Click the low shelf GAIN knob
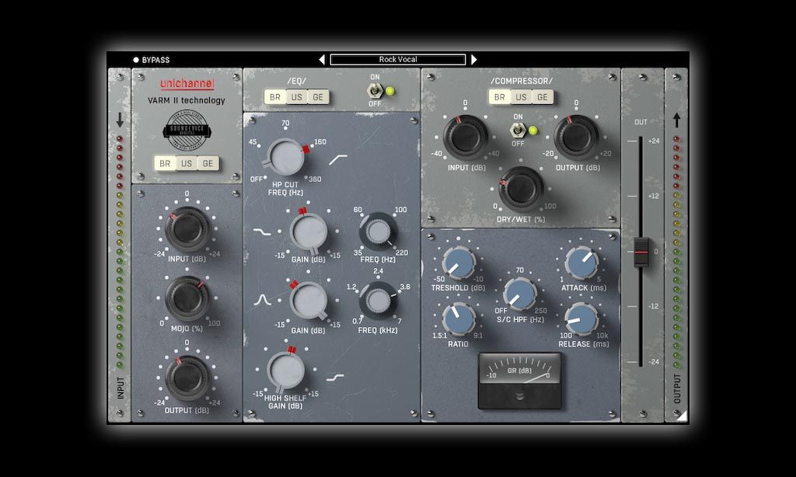 tap(308, 232)
